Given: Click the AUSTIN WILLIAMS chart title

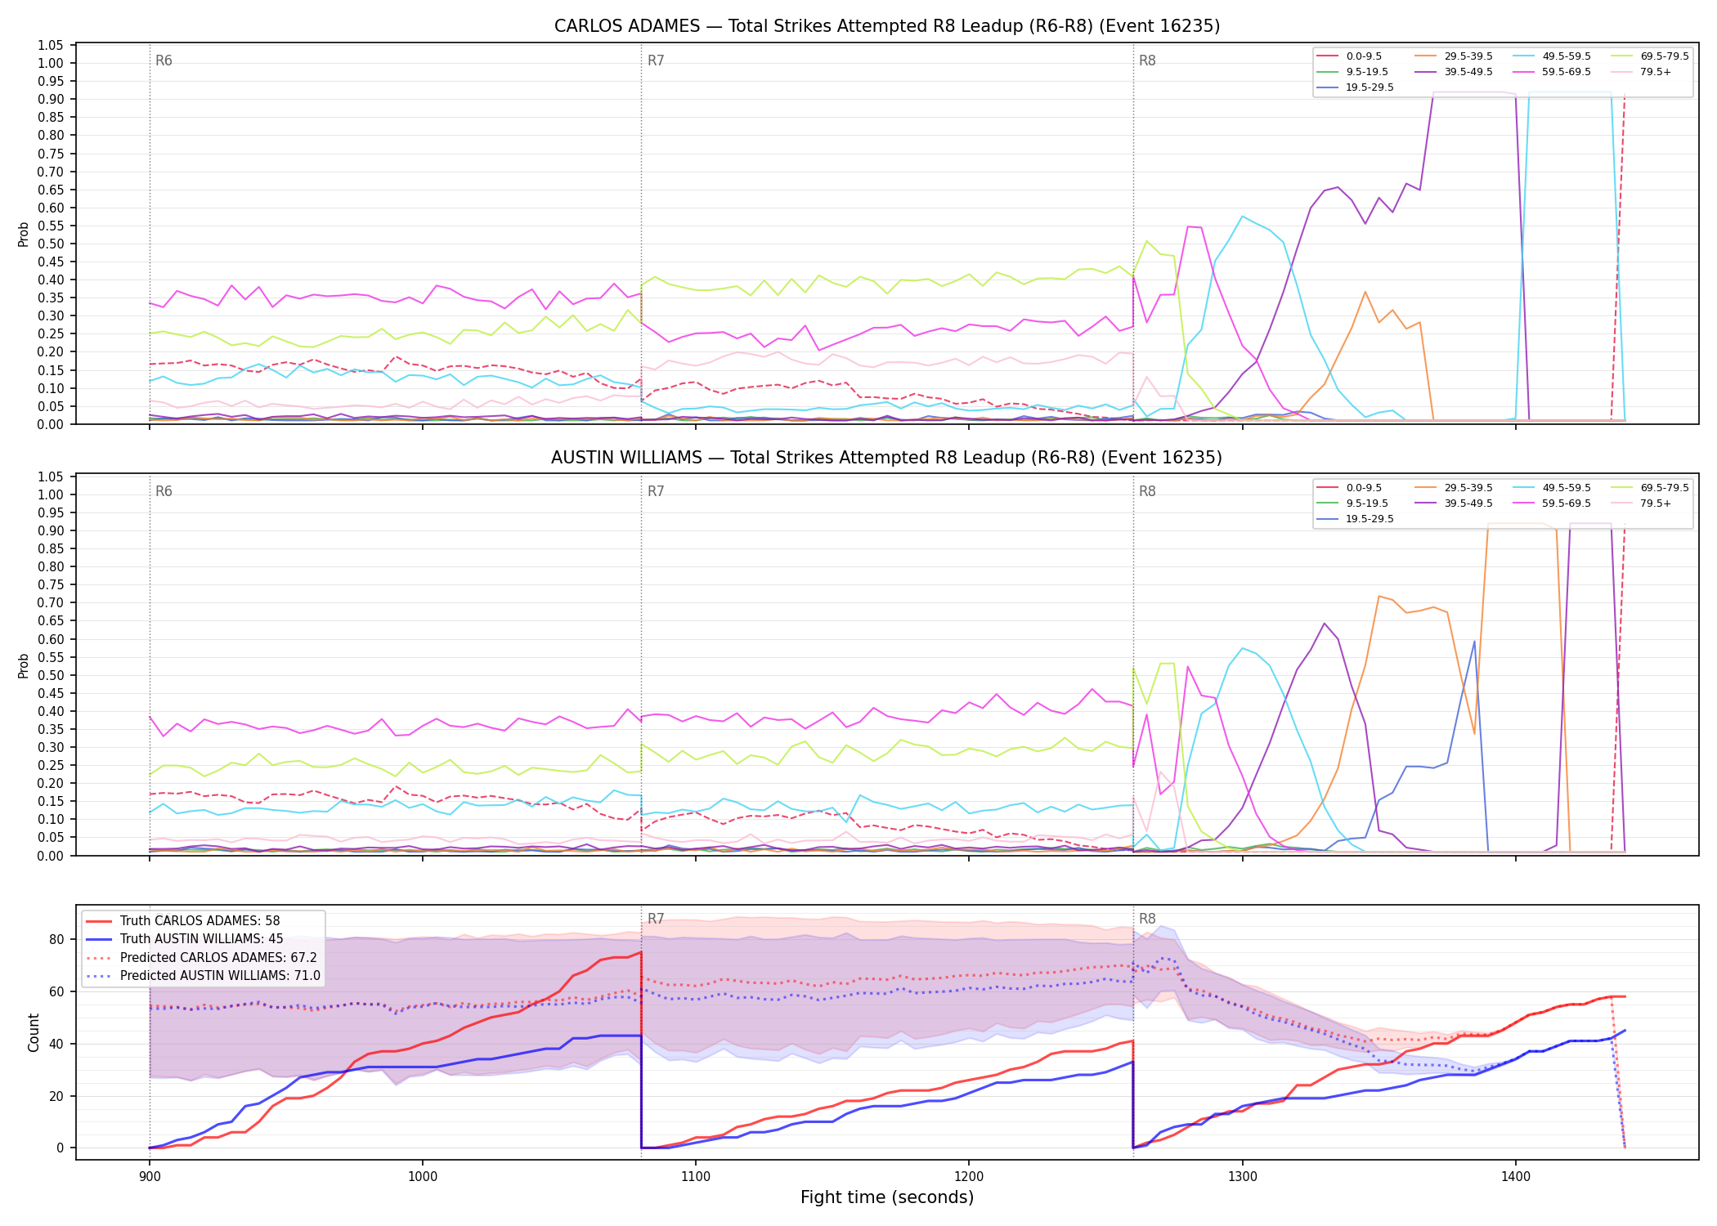Looking at the screenshot, I should pyautogui.click(x=887, y=458).
